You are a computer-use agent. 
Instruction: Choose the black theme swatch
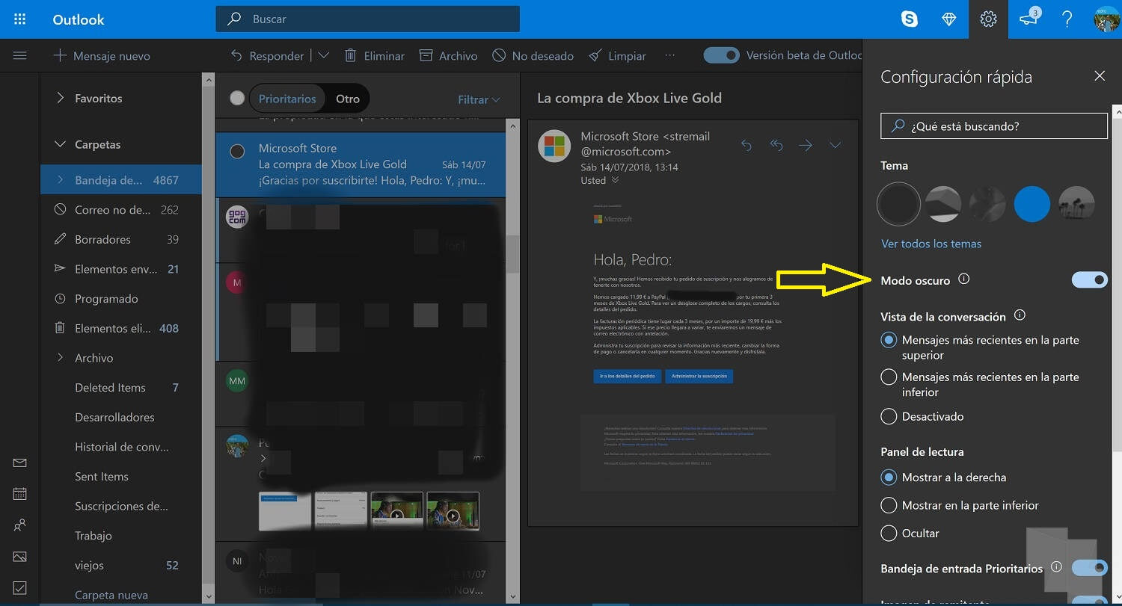(898, 203)
